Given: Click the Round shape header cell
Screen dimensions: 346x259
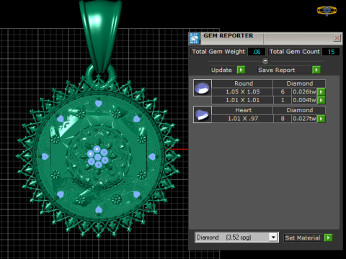Looking at the screenshot, I should (x=242, y=83).
